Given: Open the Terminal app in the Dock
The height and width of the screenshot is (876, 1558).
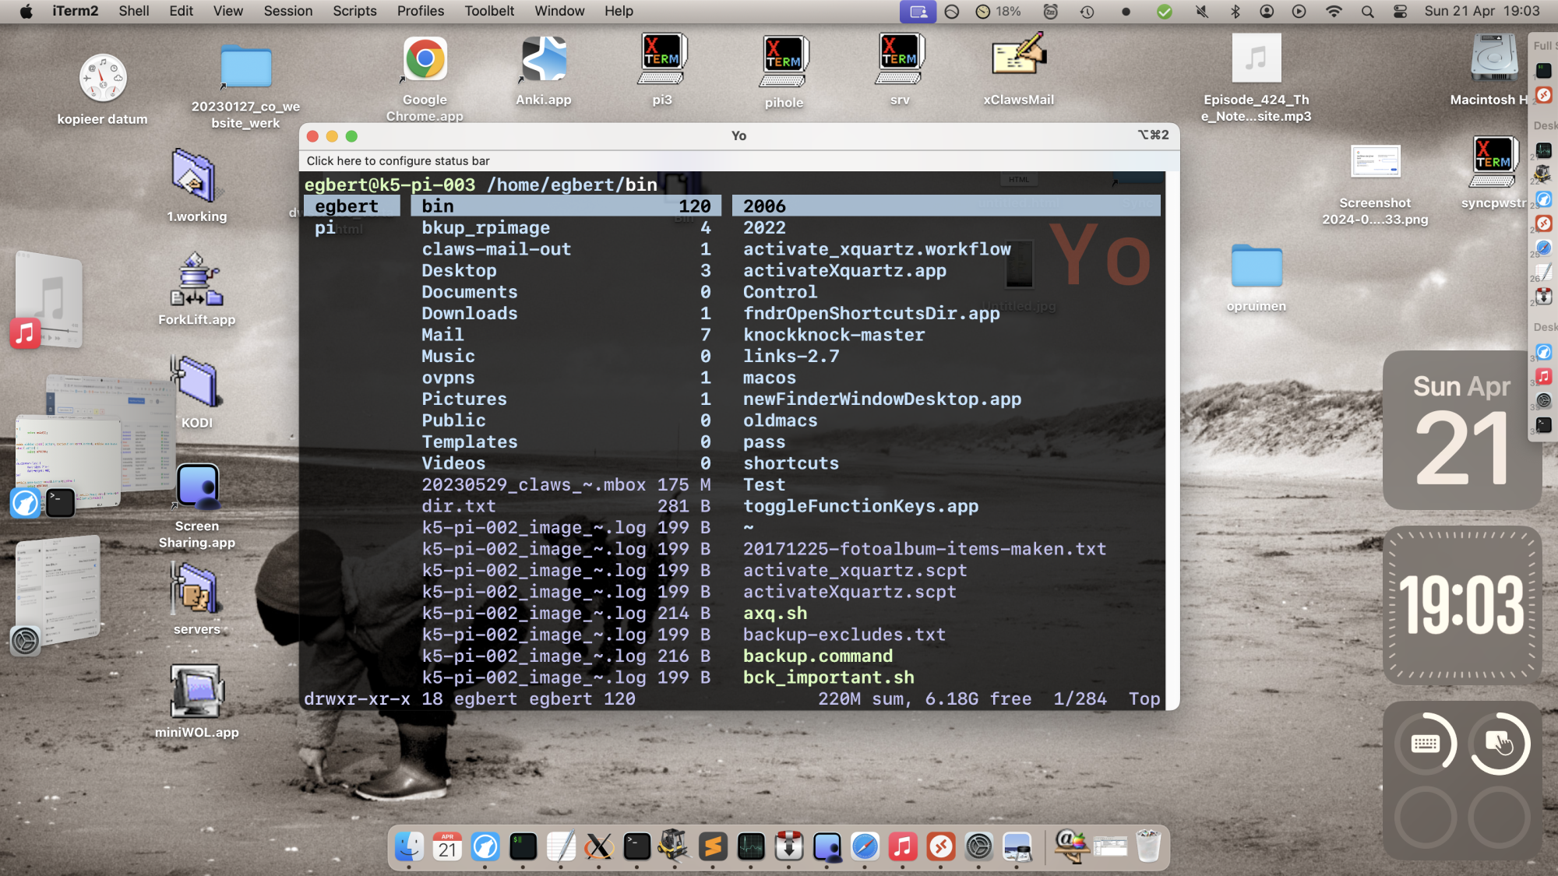Looking at the screenshot, I should click(x=637, y=846).
